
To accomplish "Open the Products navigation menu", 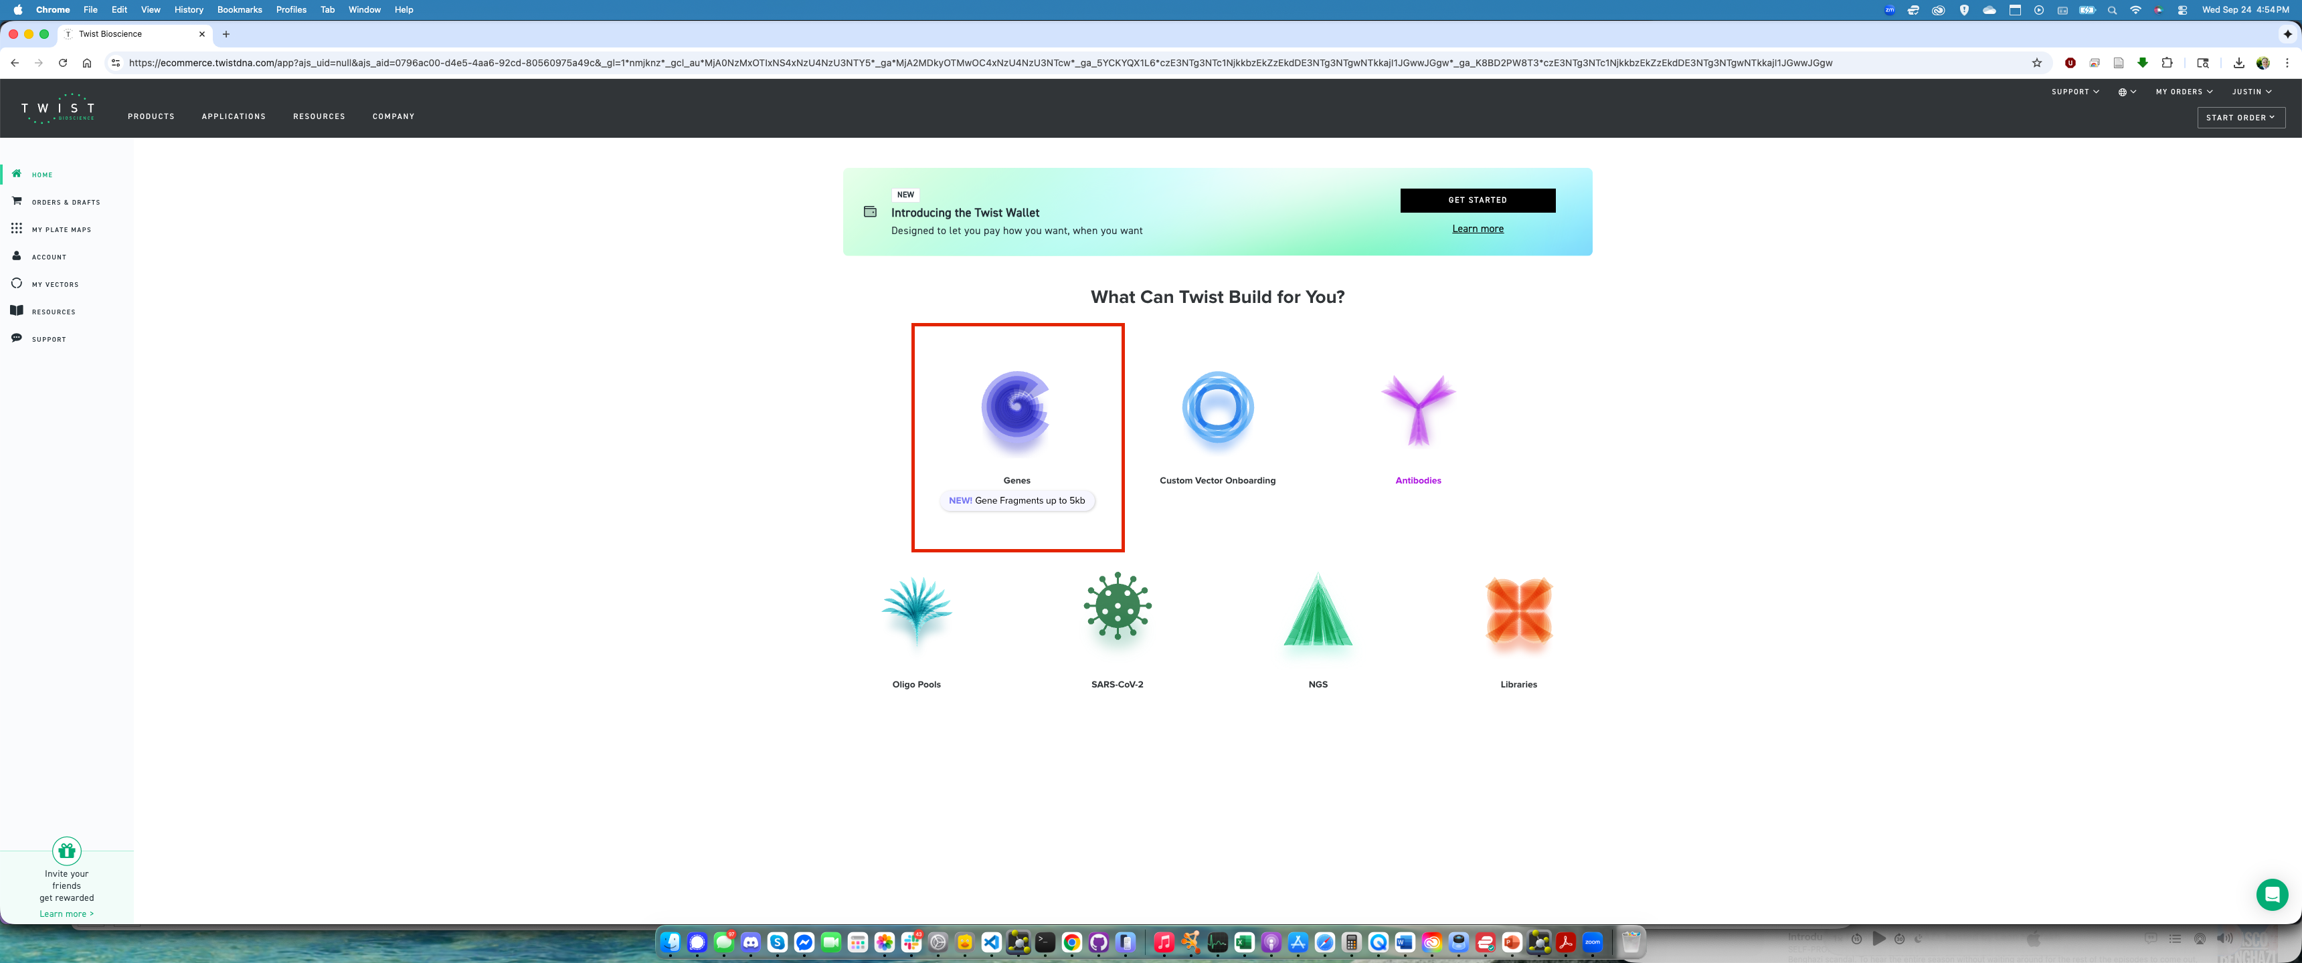I will (151, 116).
